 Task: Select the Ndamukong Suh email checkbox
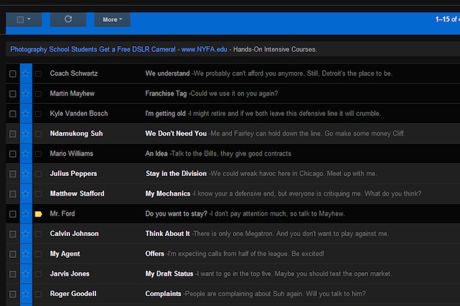tap(13, 134)
